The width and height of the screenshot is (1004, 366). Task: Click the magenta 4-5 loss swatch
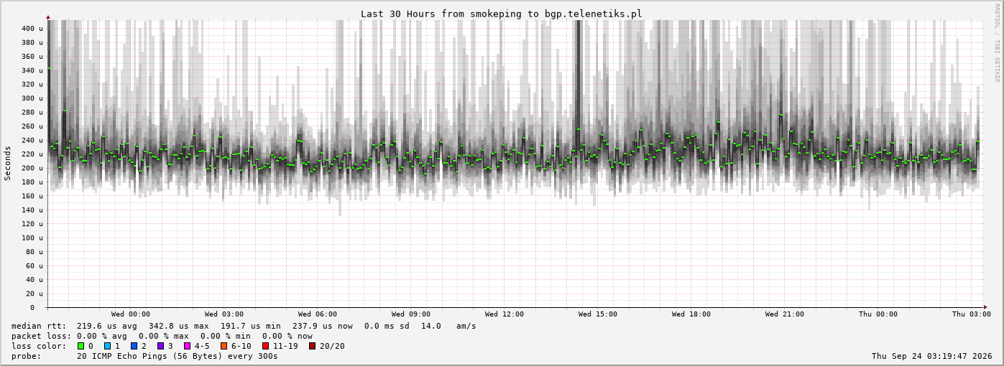pos(187,346)
